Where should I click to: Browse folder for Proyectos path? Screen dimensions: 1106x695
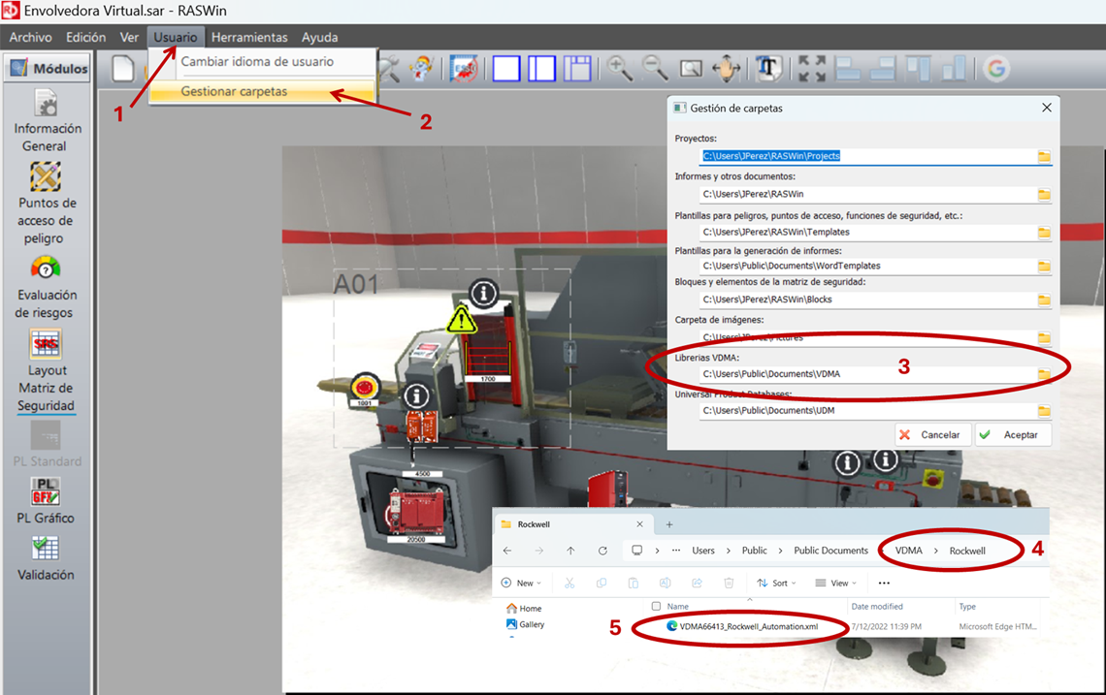click(x=1044, y=156)
